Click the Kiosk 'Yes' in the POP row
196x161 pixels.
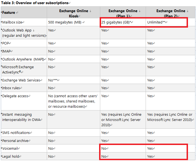coord(51,43)
